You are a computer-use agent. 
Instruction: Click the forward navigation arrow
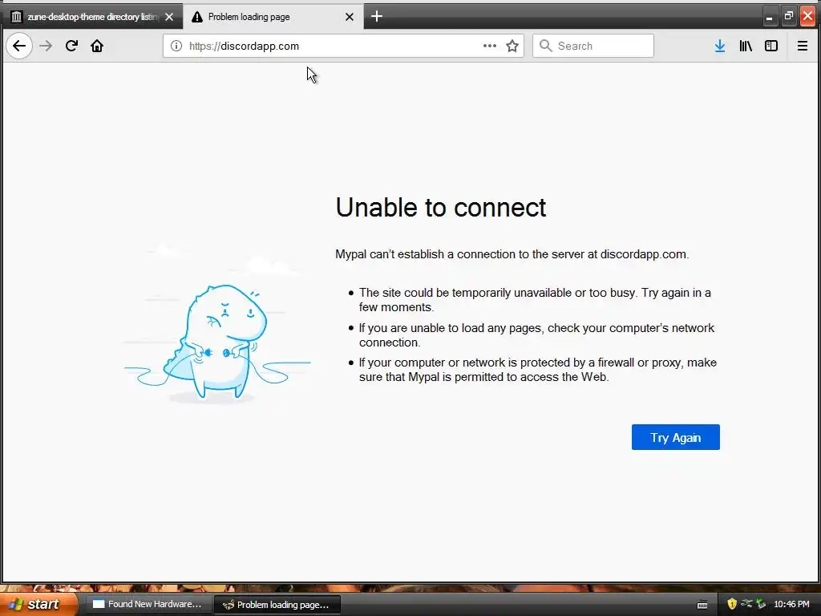click(x=46, y=46)
